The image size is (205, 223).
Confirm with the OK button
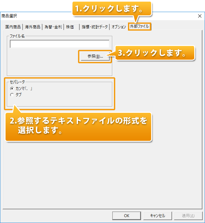tap(126, 216)
